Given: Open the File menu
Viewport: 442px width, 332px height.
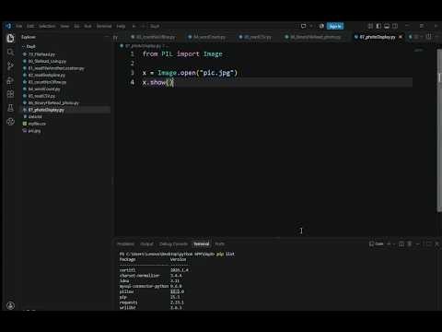Looking at the screenshot, I should coord(19,26).
